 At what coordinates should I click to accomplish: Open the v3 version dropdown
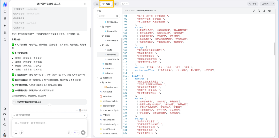tap(125, 4)
